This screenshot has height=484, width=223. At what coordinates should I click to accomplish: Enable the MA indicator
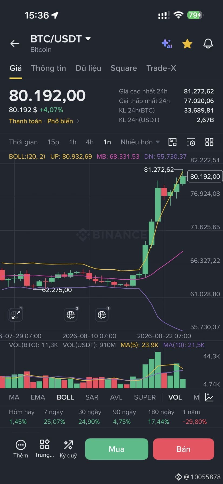pyautogui.click(x=14, y=397)
